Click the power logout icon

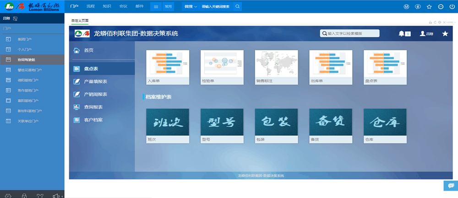pos(452,6)
